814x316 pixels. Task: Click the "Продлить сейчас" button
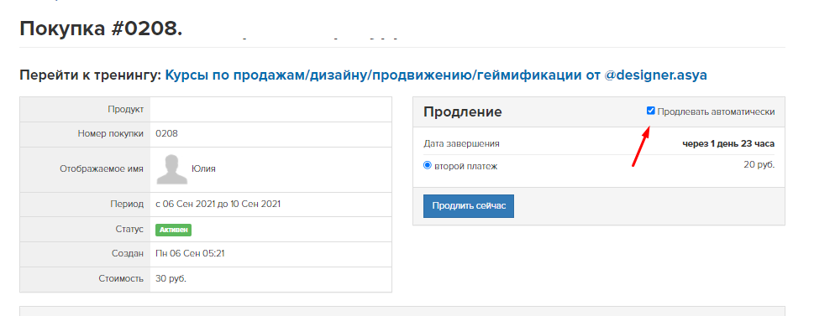coord(468,205)
